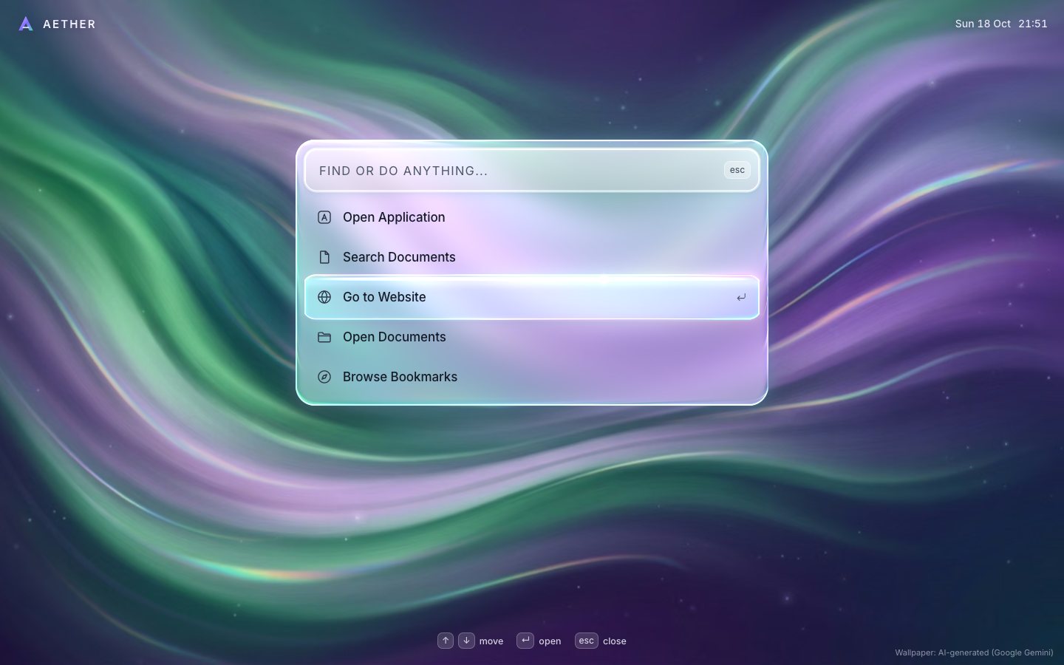Click the down arrow key hint
This screenshot has width=1064, height=665.
click(466, 641)
